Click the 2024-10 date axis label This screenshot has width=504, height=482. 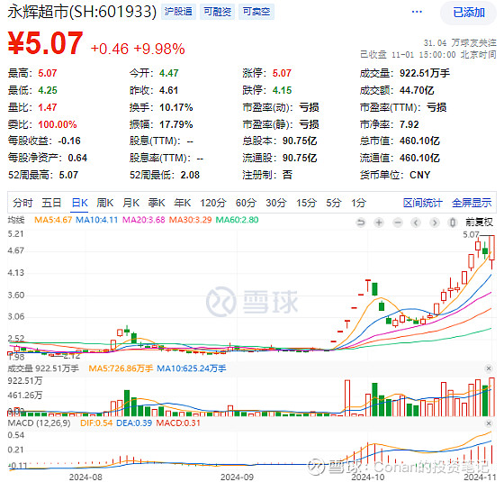(x=368, y=477)
